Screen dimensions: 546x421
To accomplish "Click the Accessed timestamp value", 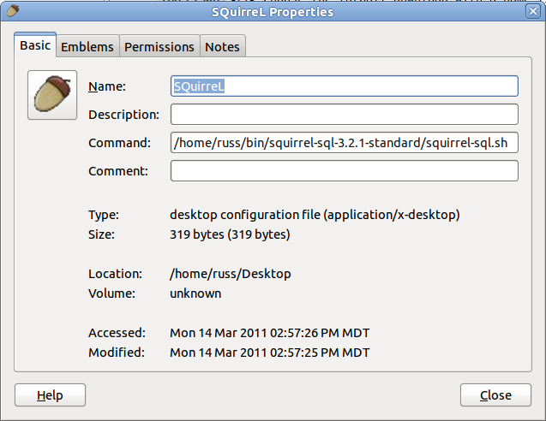I will tap(269, 333).
